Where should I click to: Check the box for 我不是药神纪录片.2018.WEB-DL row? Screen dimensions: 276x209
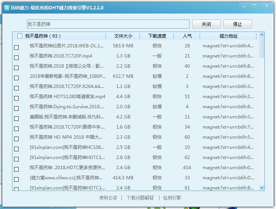(17, 47)
